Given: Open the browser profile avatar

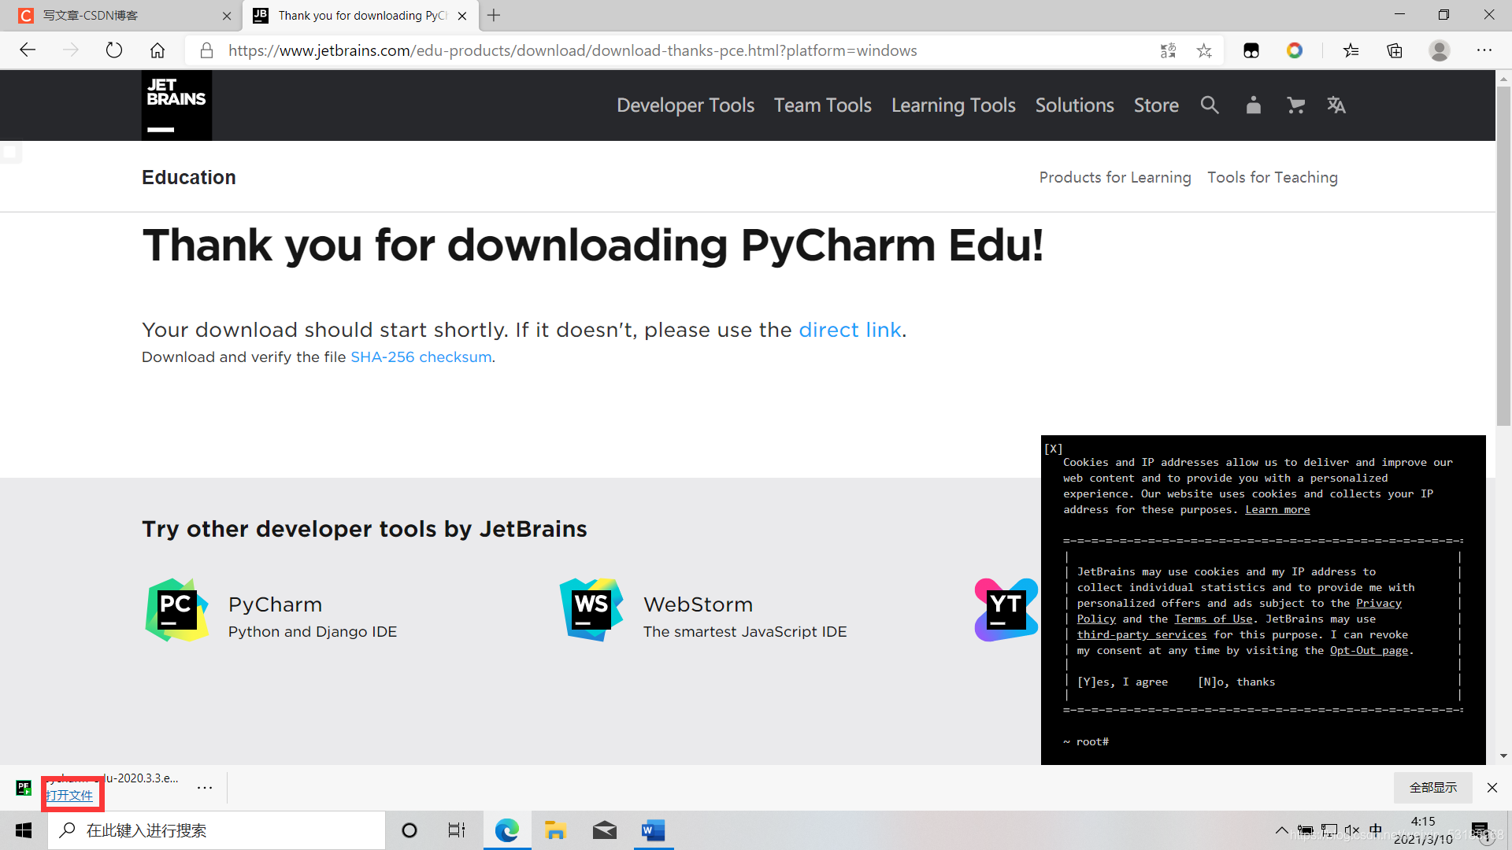Looking at the screenshot, I should tap(1440, 50).
